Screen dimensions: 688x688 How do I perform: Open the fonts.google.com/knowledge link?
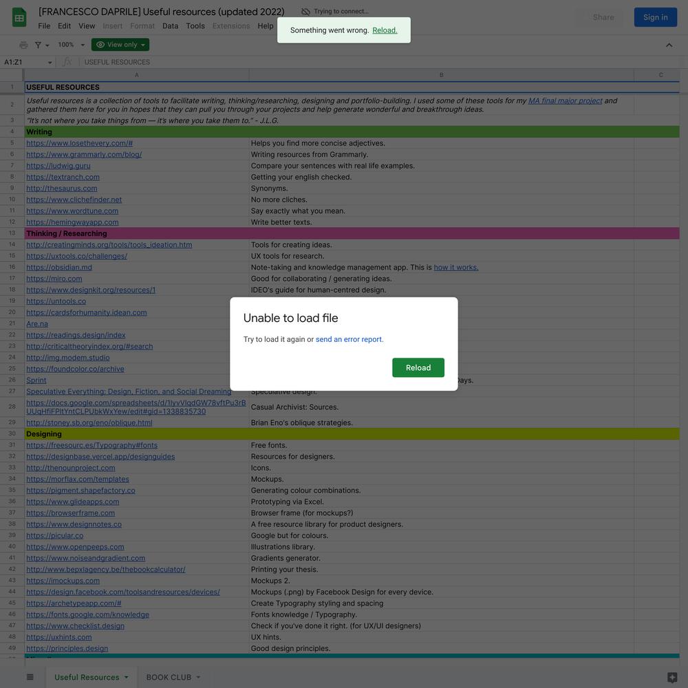(88, 614)
